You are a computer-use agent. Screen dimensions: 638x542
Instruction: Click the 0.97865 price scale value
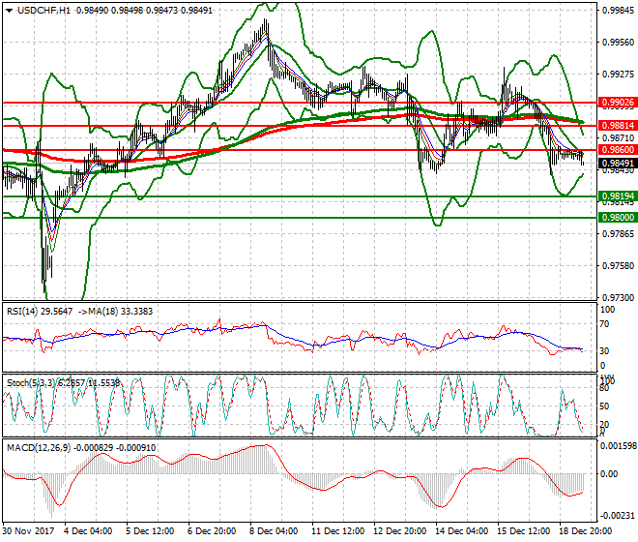[618, 234]
